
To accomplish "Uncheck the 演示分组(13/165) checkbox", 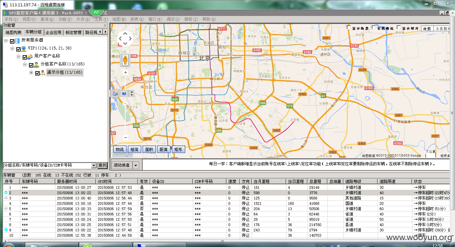I will click(37, 73).
